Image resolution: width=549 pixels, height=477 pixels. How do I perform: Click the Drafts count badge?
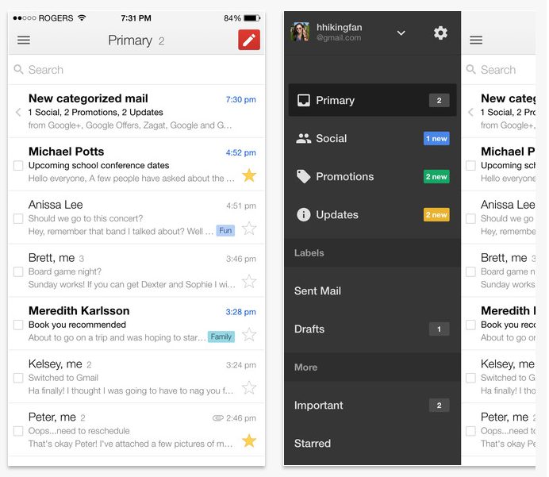[x=439, y=329]
